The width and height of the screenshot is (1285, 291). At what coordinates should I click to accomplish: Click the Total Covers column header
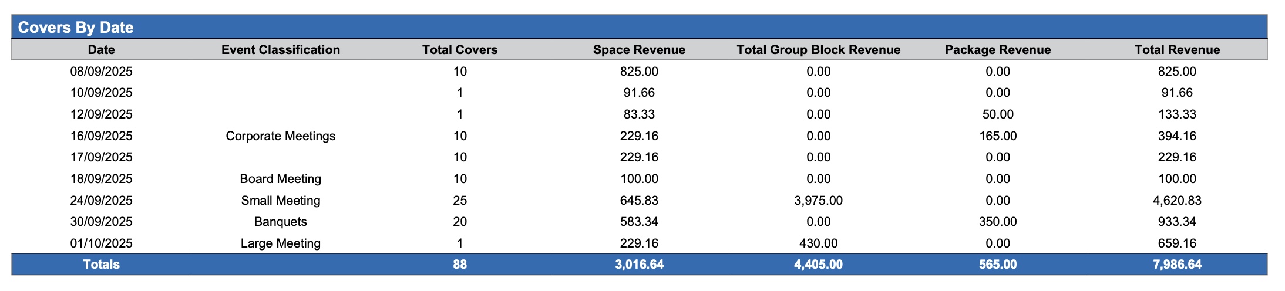[x=459, y=50]
